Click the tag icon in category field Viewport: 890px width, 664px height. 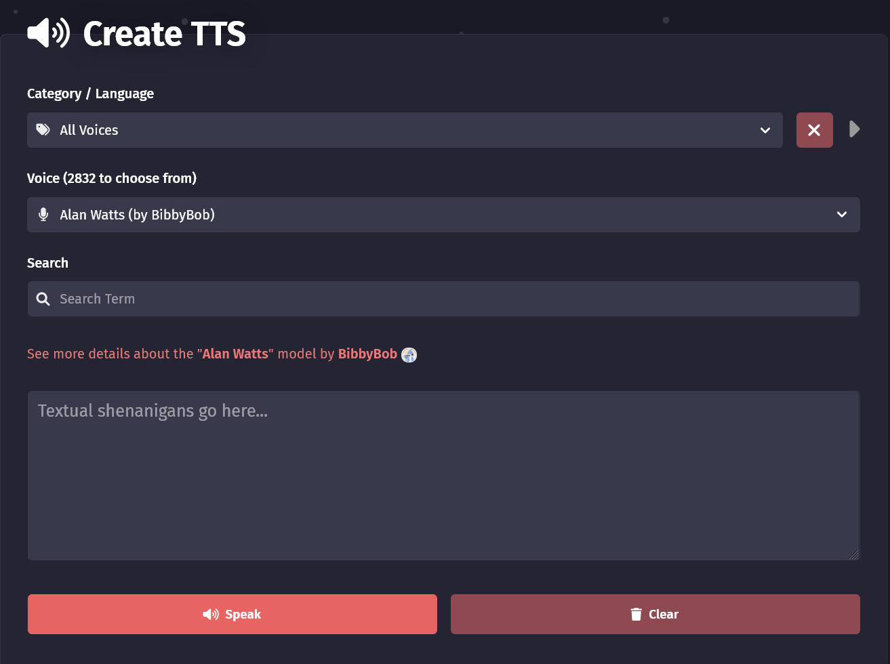tap(43, 129)
